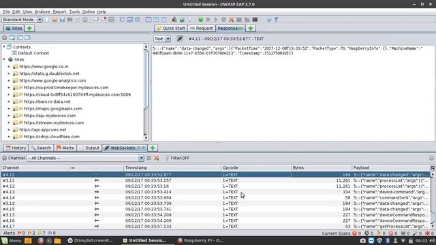The image size is (436, 245).
Task: Open the Report menu
Action: pos(59,12)
